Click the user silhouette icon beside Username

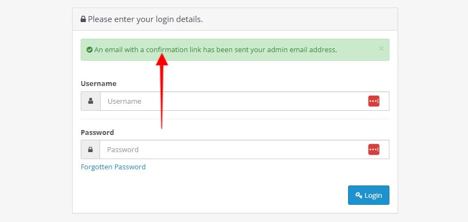click(91, 101)
